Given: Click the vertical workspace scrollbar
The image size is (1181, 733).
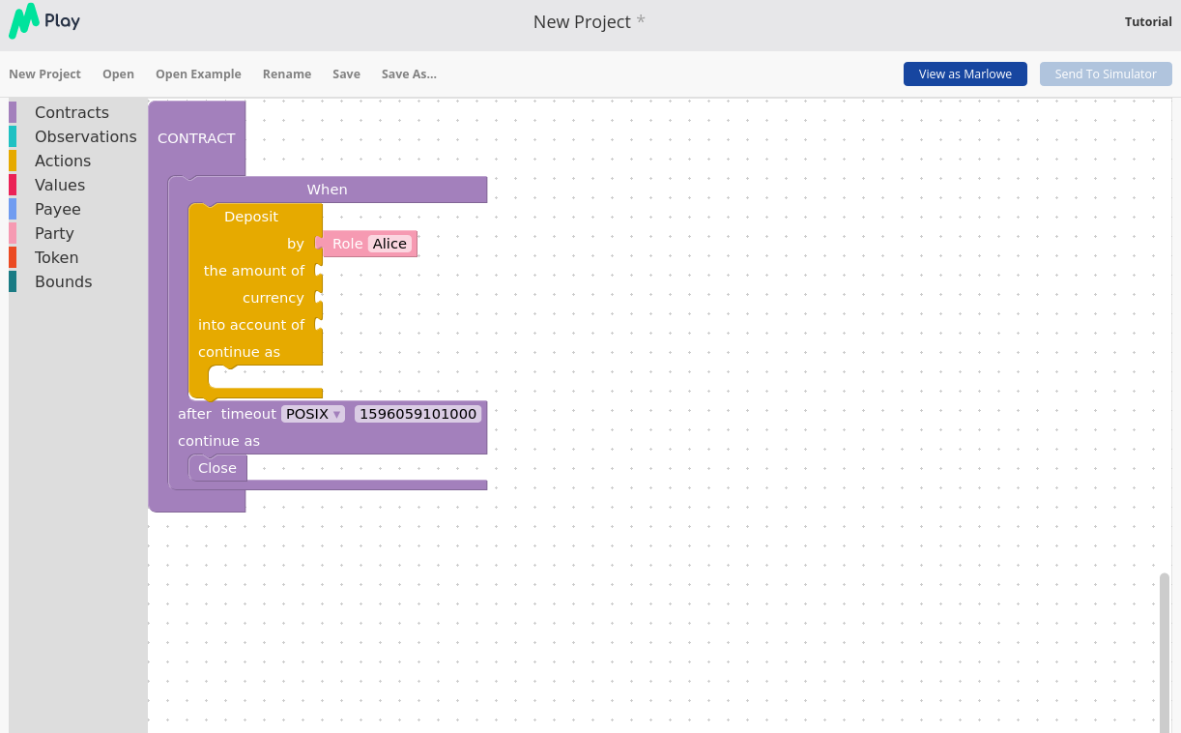Looking at the screenshot, I should tap(1164, 652).
